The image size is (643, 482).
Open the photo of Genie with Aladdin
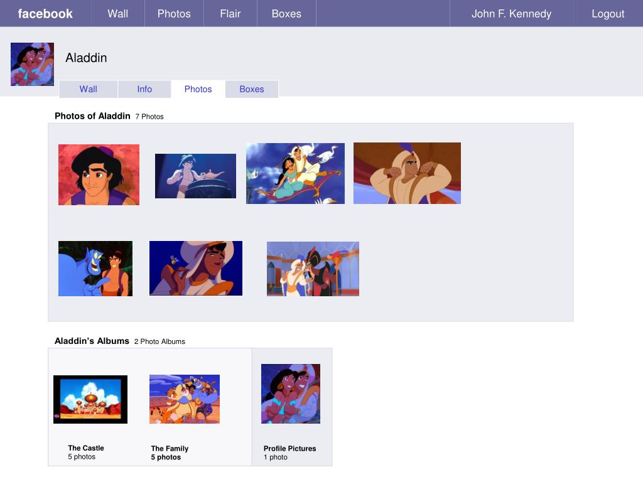click(x=95, y=269)
